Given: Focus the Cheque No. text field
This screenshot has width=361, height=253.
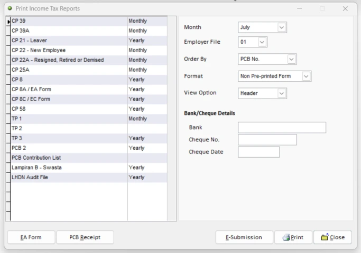Looking at the screenshot, I should click(267, 140).
